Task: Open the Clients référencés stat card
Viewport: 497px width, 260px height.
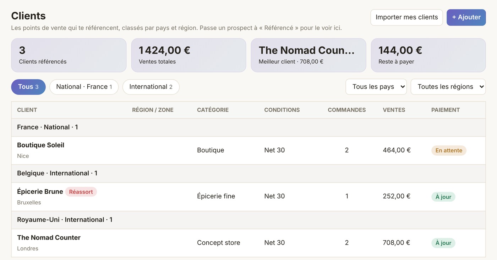Action: pyautogui.click(x=69, y=55)
